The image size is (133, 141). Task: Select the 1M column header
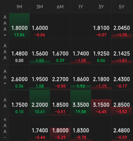(19, 7)
